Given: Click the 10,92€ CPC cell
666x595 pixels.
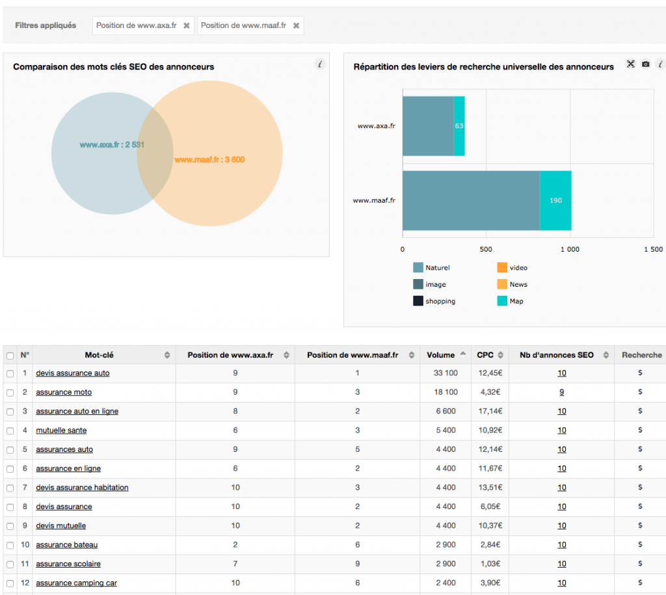Looking at the screenshot, I should [490, 430].
